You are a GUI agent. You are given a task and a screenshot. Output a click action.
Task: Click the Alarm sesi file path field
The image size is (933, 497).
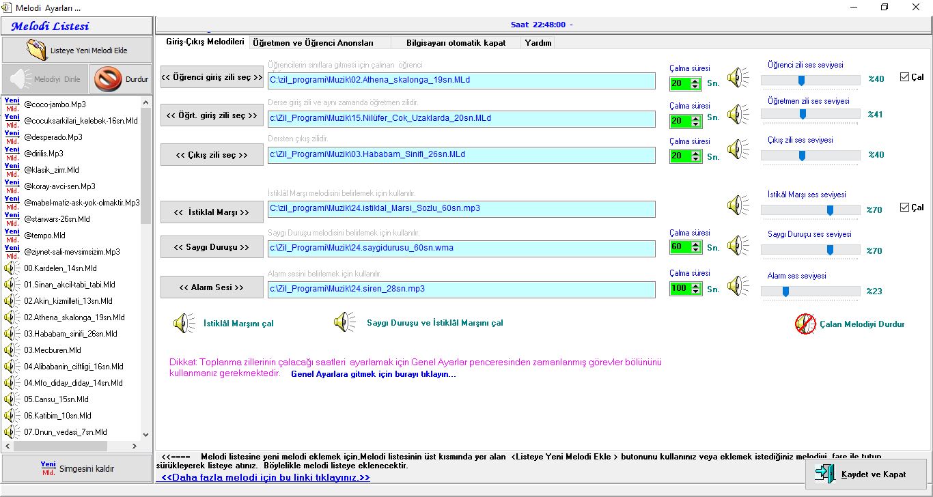tap(461, 289)
